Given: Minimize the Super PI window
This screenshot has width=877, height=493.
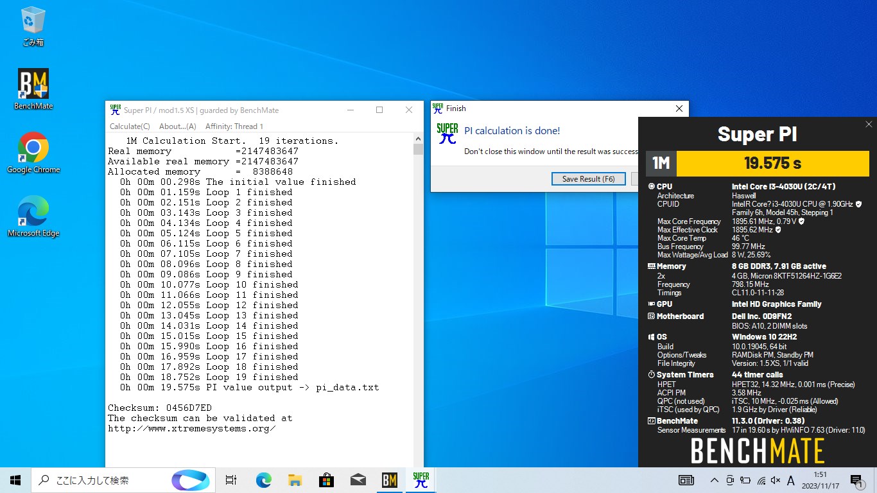Looking at the screenshot, I should [x=350, y=110].
